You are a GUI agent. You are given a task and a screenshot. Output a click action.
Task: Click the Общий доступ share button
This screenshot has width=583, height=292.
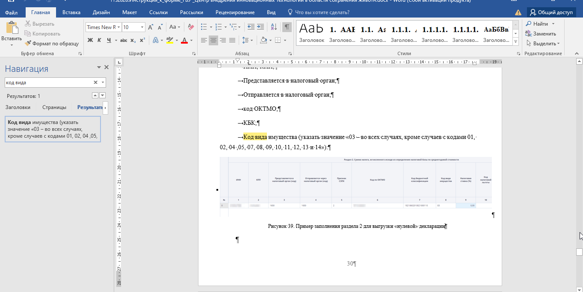551,12
